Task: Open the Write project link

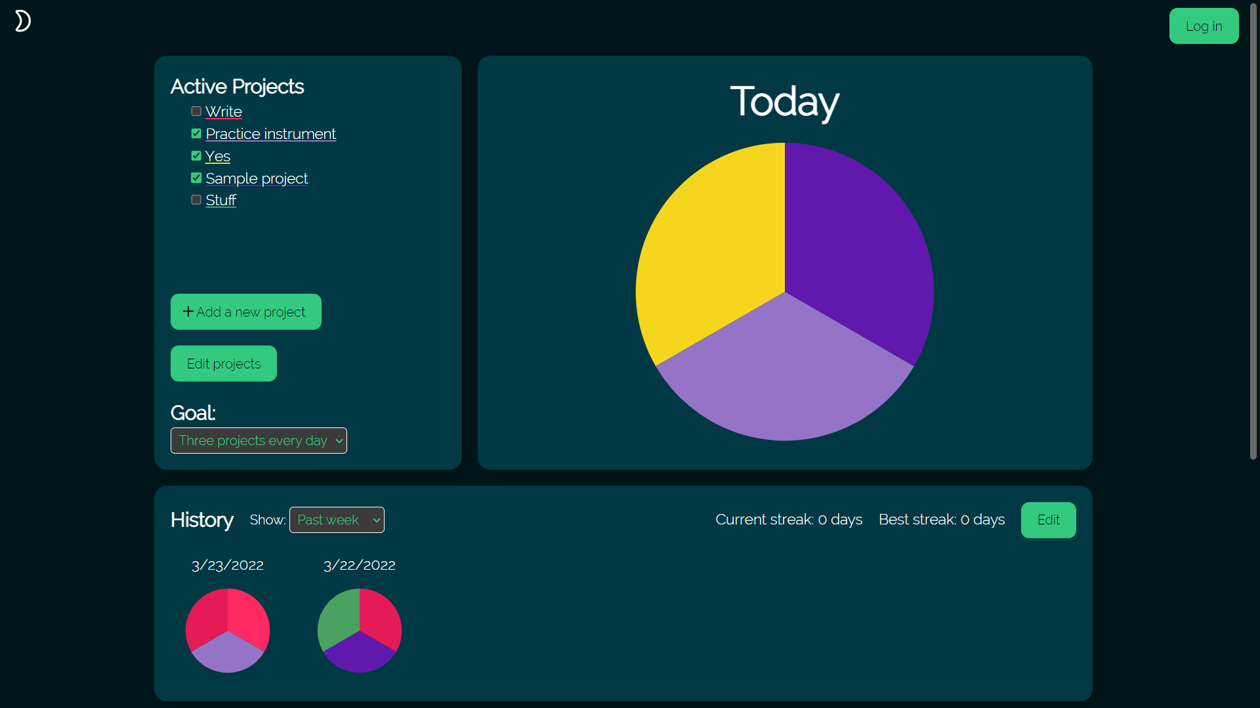Action: [224, 112]
